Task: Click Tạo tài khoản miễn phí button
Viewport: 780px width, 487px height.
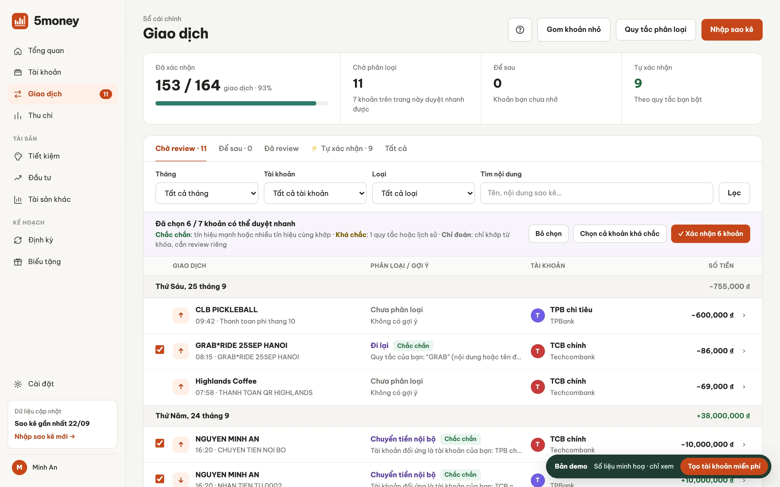Action: pyautogui.click(x=724, y=466)
